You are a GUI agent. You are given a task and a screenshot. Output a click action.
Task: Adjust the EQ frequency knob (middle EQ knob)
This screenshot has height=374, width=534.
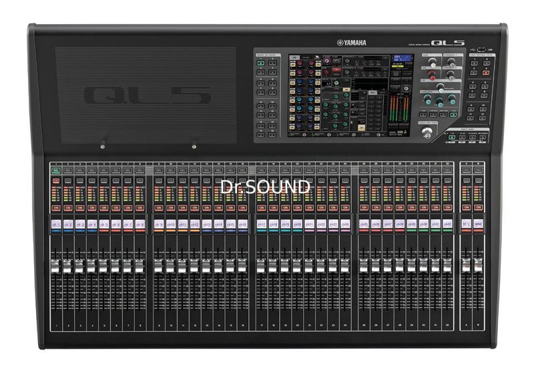point(440,101)
